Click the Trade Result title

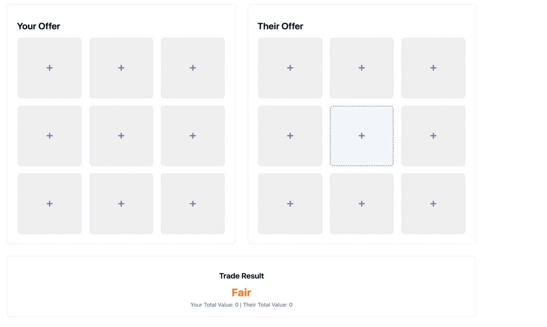[241, 276]
